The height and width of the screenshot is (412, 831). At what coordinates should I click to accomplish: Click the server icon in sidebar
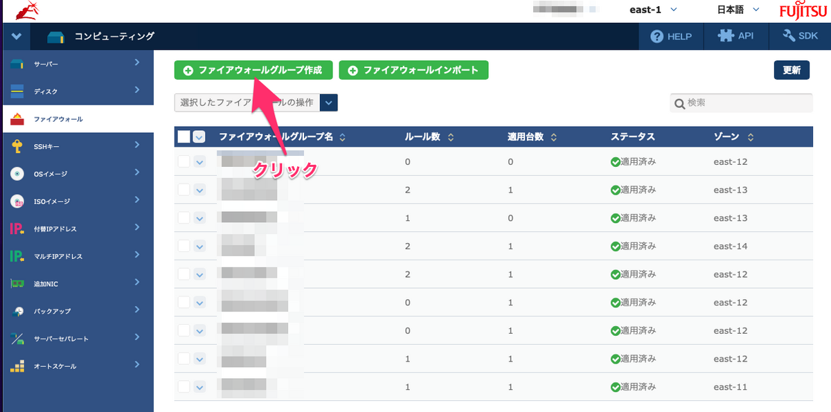tap(17, 64)
